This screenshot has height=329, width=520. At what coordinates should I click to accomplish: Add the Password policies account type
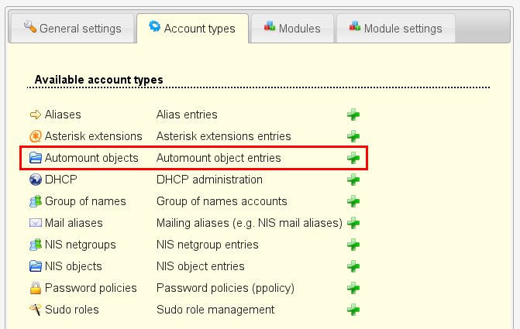[353, 288]
